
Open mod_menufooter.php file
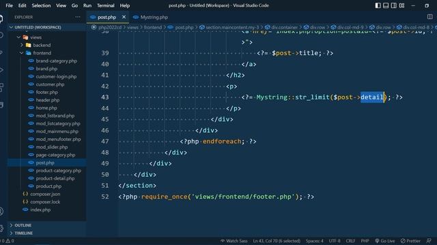tap(58, 139)
